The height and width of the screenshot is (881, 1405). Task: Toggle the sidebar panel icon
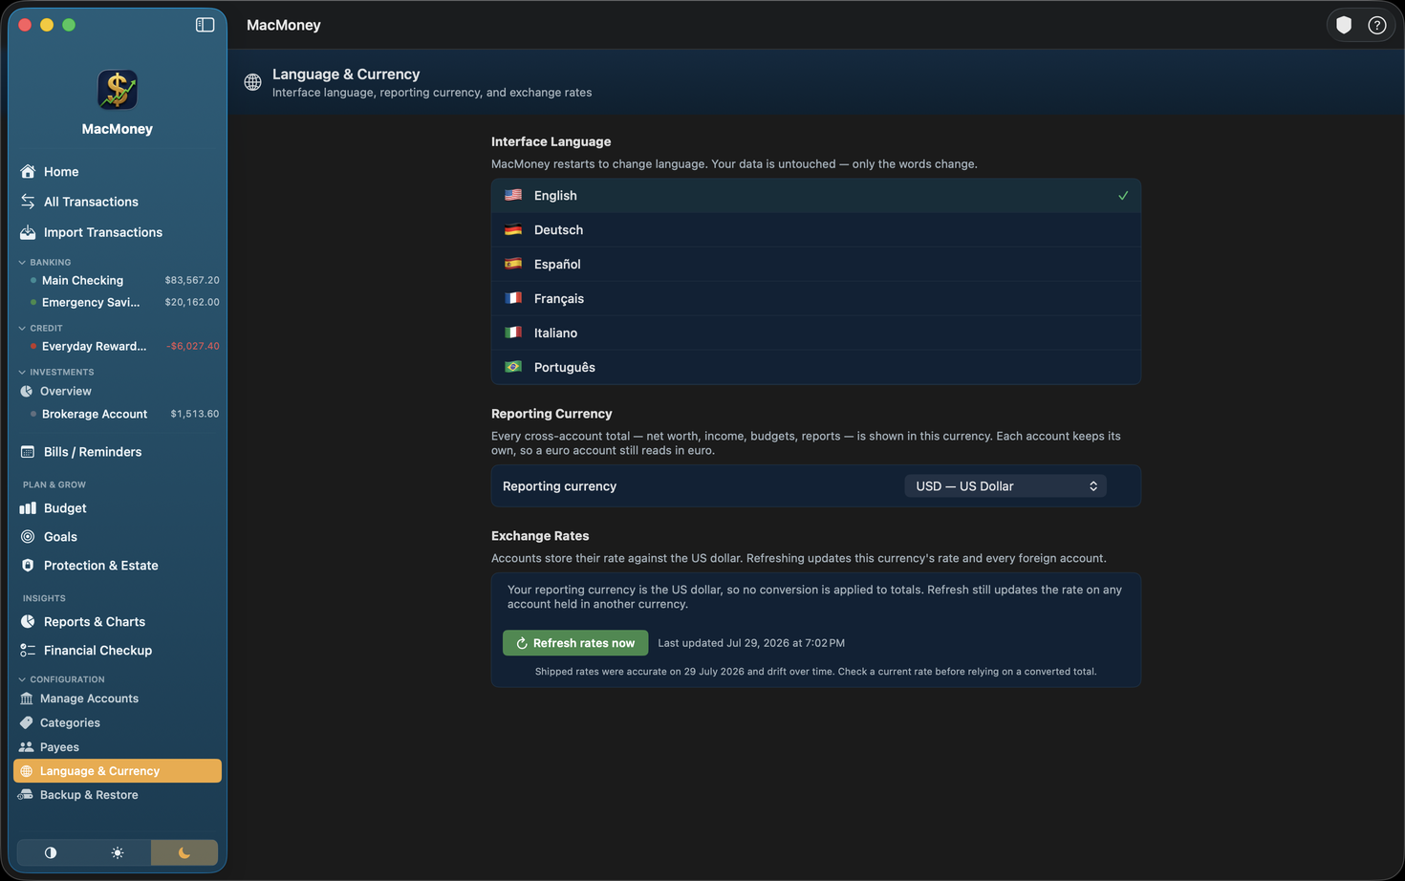coord(205,25)
